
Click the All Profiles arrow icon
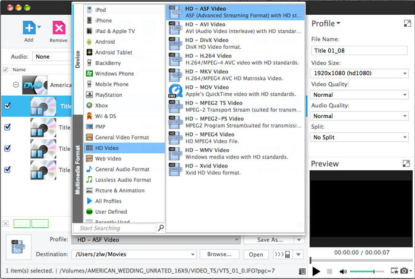point(89,201)
